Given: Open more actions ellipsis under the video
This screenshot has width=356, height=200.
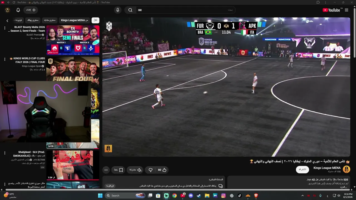Looking at the screenshot, I should [x=106, y=170].
